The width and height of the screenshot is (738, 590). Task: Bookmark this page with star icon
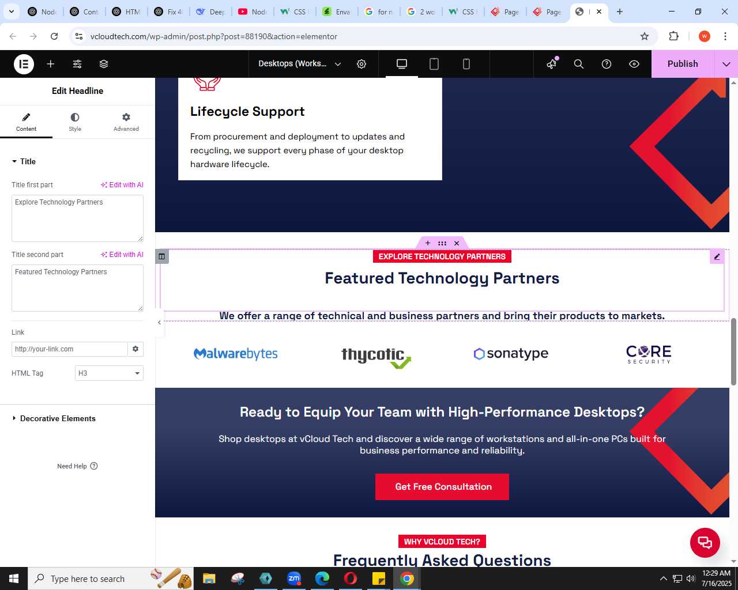click(645, 36)
